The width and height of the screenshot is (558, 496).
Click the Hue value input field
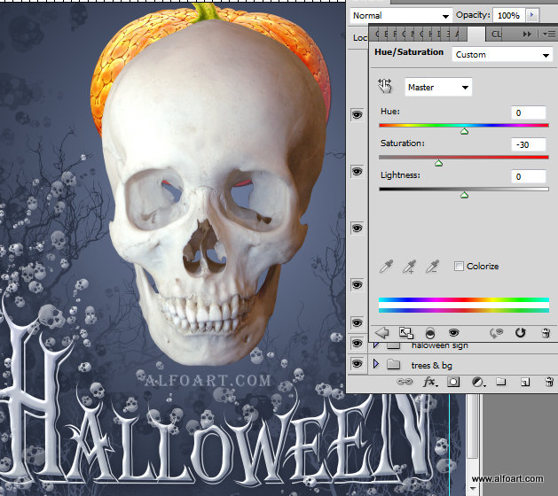pyautogui.click(x=528, y=112)
